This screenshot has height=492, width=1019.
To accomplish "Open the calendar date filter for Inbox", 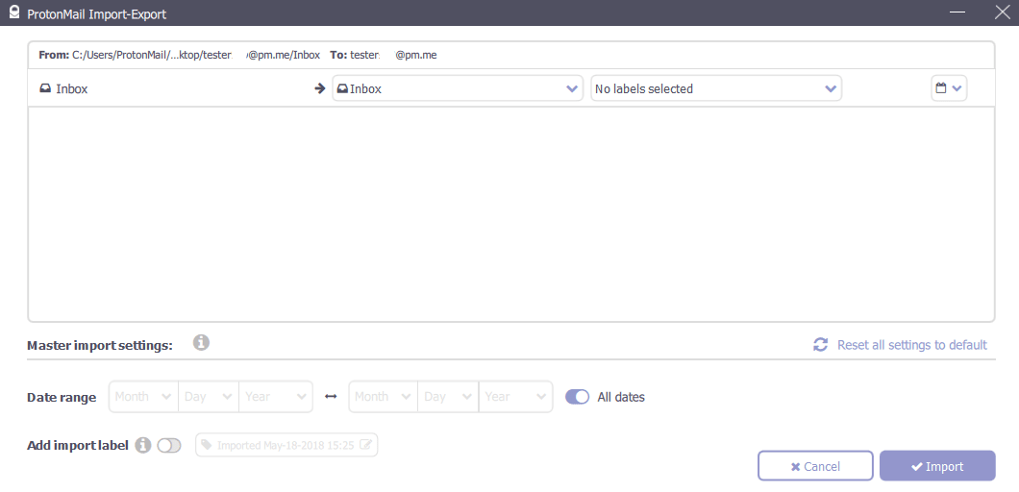I will pos(949,88).
